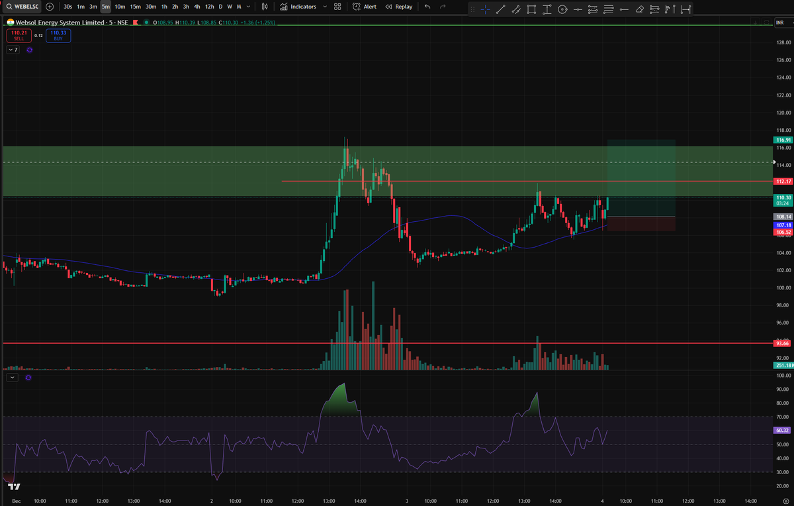The width and height of the screenshot is (794, 506).
Task: Click the undo arrow icon
Action: tap(427, 7)
